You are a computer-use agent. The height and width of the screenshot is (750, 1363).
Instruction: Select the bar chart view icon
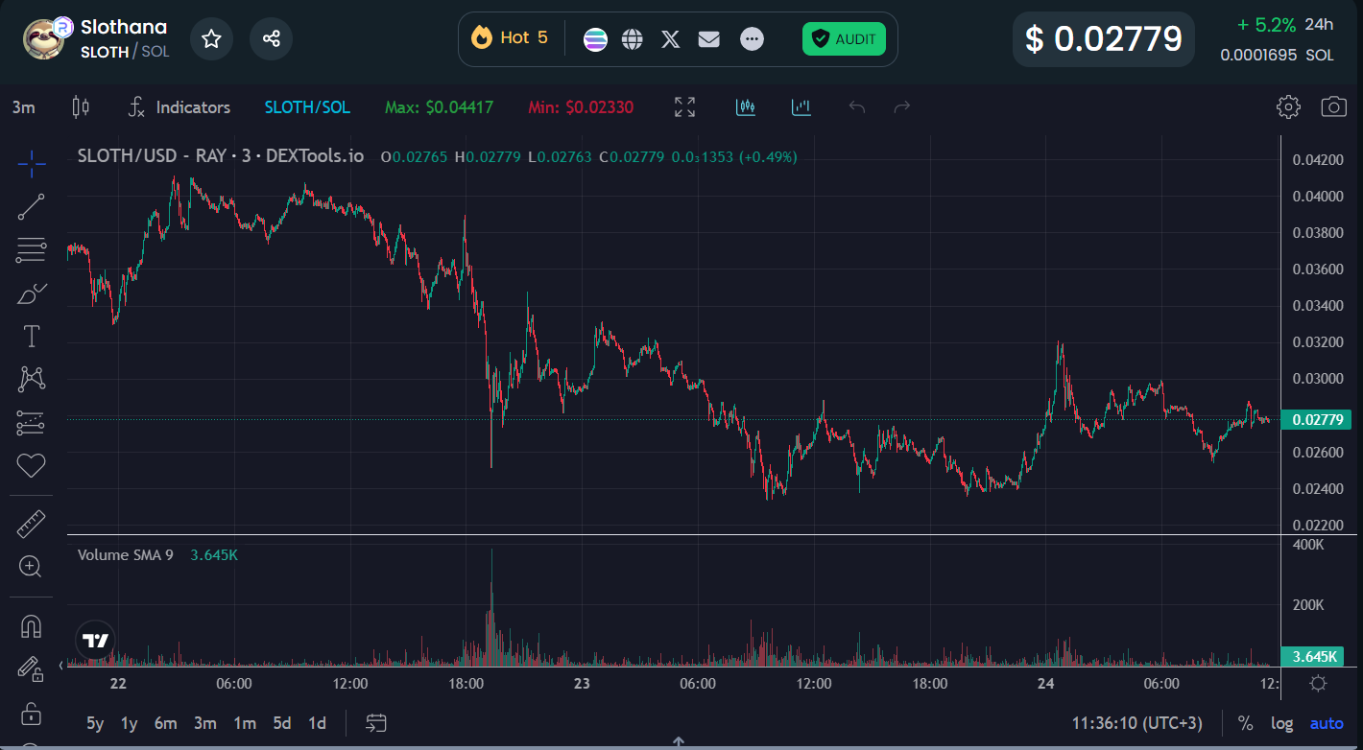pos(801,107)
